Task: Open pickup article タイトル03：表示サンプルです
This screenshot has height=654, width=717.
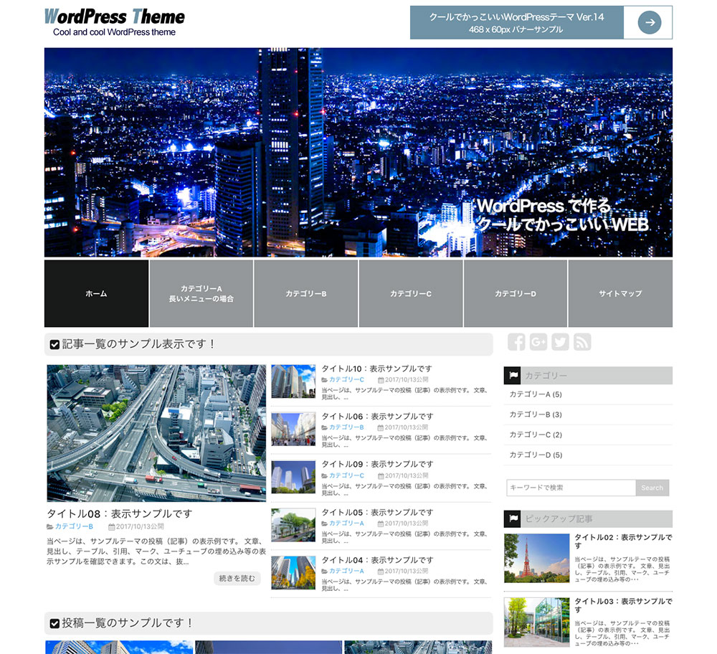Action: (623, 605)
